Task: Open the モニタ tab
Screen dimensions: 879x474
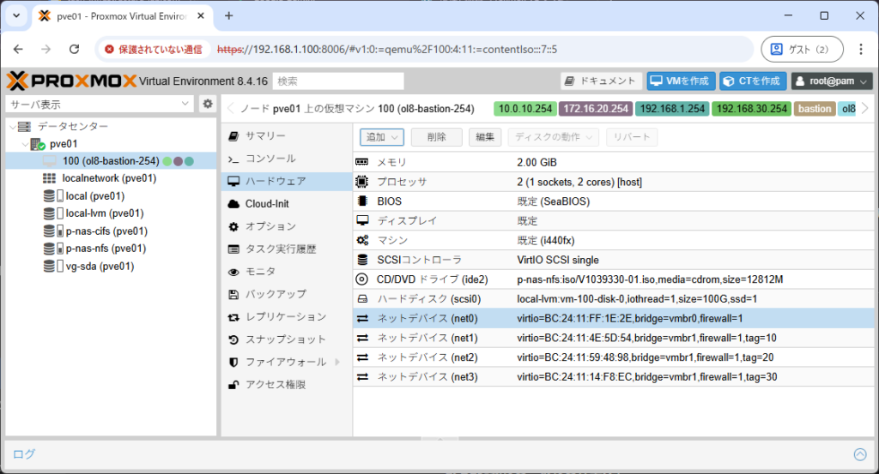Action: [287, 272]
